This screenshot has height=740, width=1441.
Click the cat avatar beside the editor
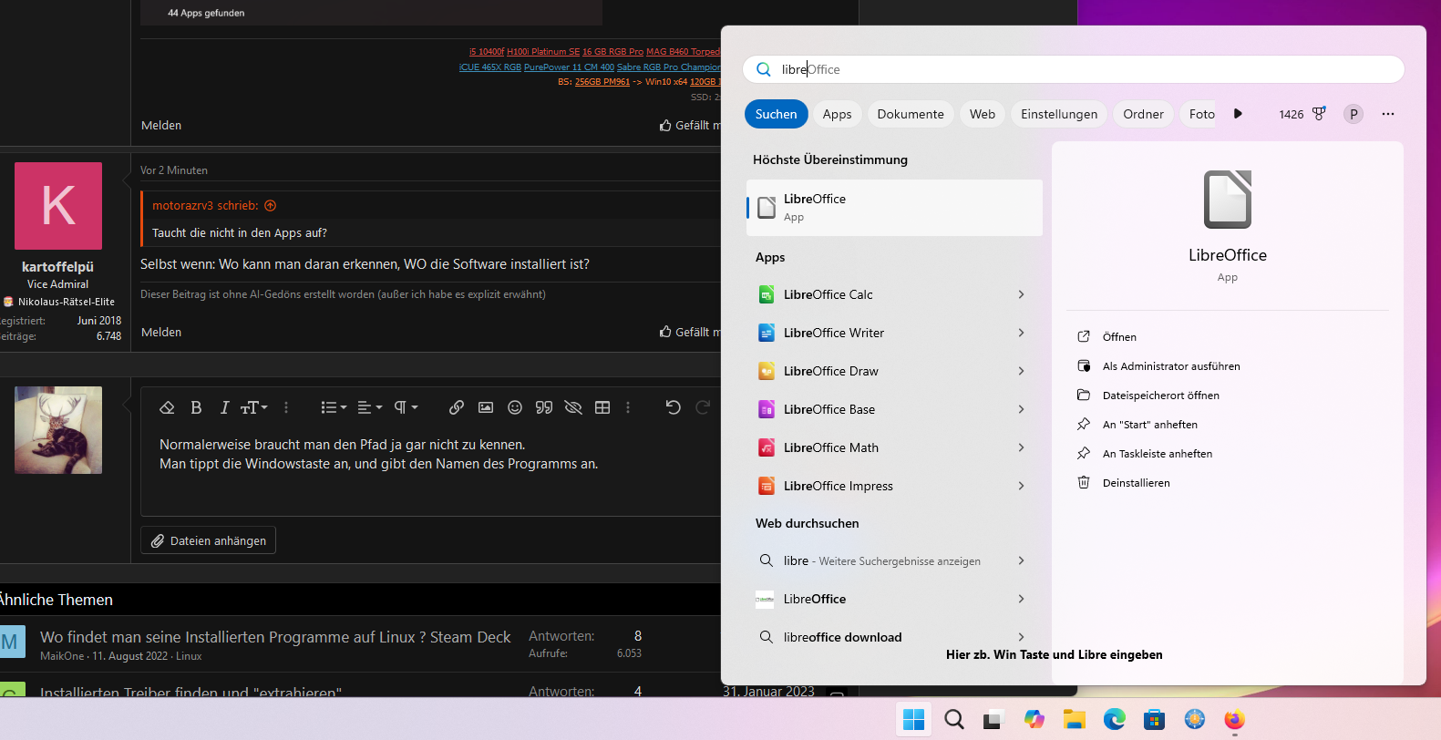pos(58,430)
